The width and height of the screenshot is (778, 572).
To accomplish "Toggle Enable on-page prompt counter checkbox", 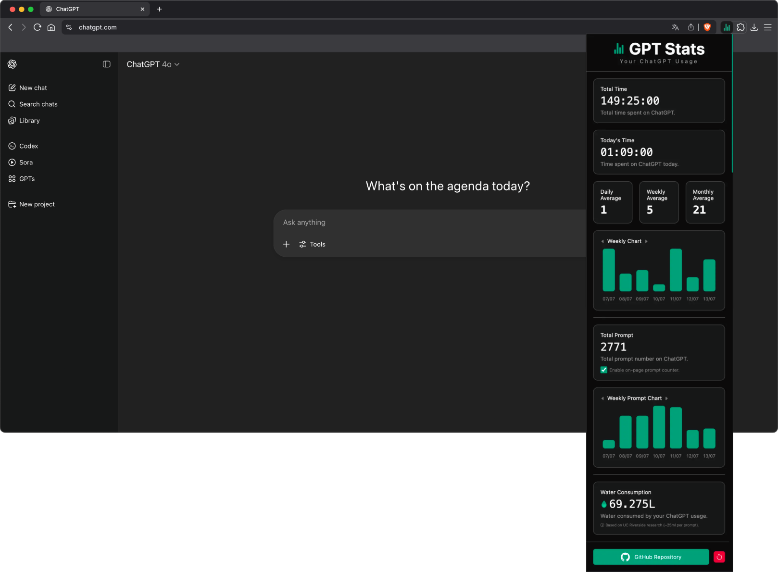I will (x=604, y=370).
